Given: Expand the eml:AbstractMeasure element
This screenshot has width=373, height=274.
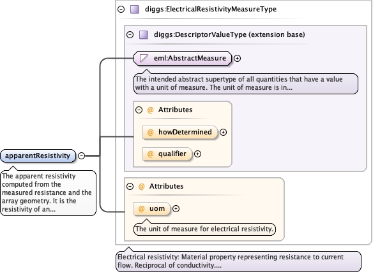Looking at the screenshot, I should click(x=237, y=58).
